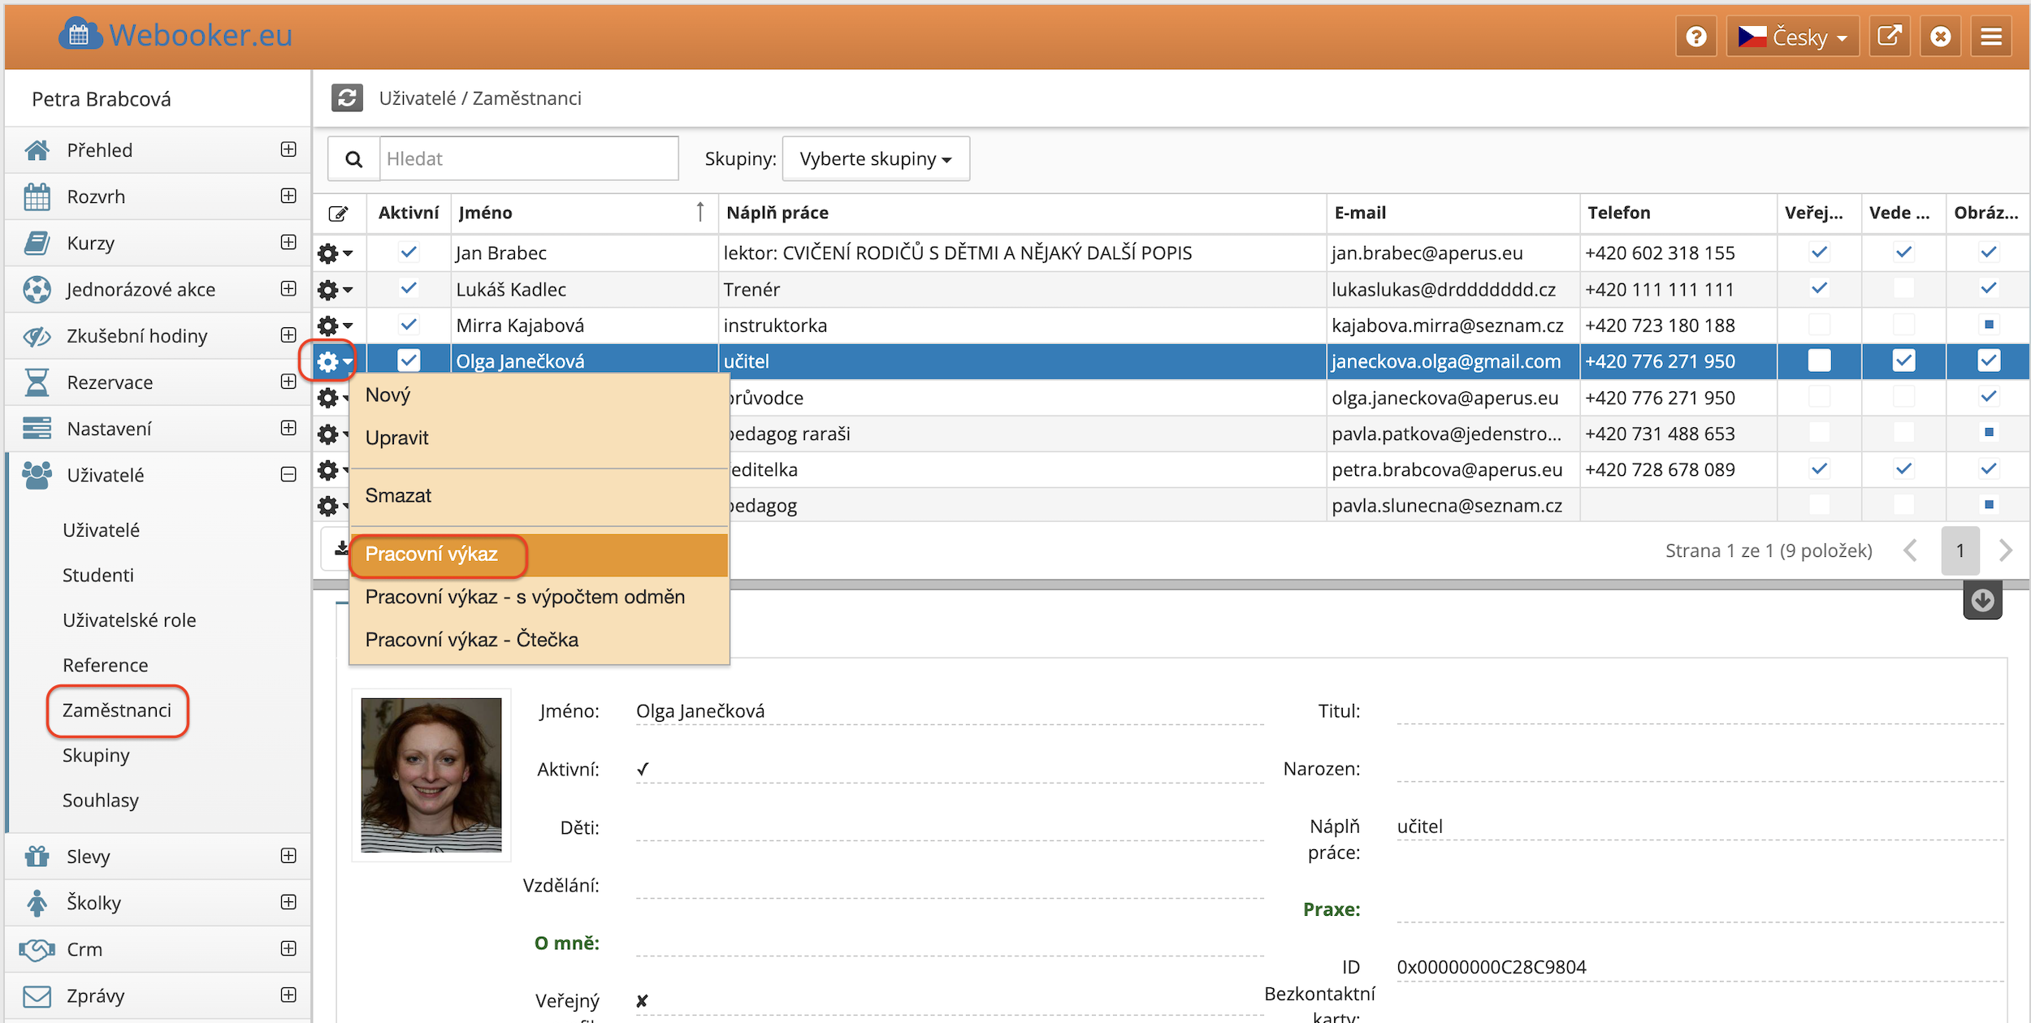
Task: Click page 1 pagination button
Action: tap(1959, 551)
